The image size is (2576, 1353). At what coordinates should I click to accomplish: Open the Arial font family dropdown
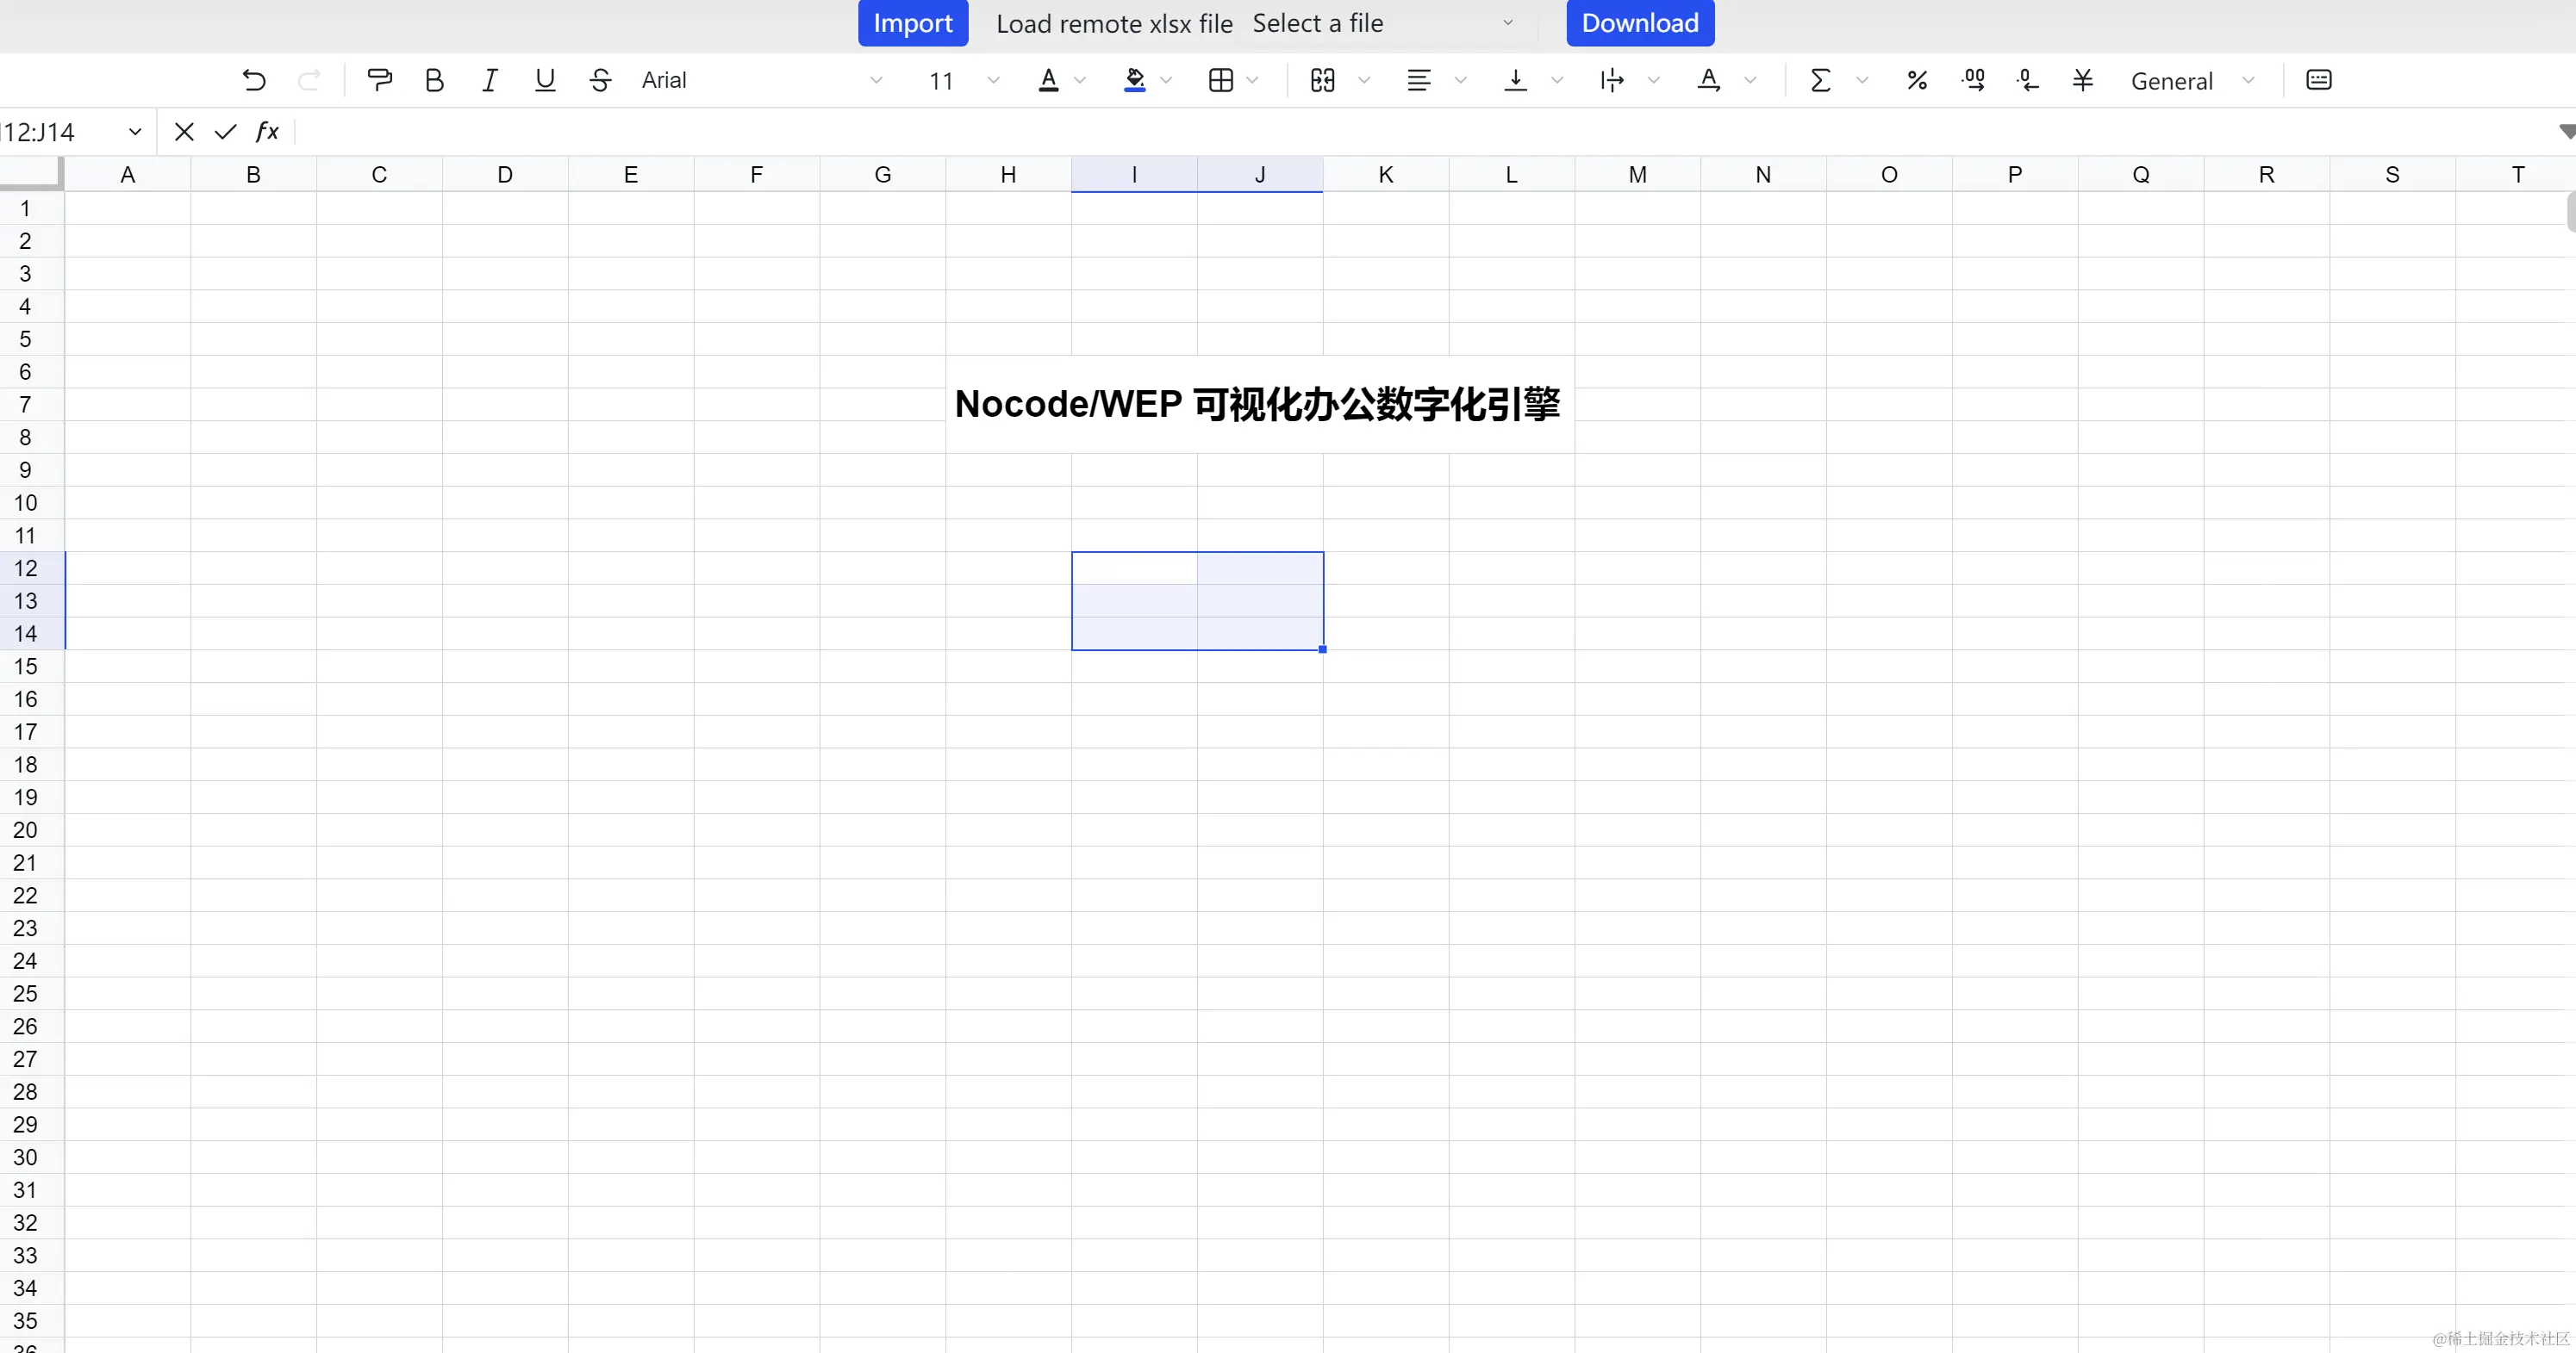pos(762,80)
